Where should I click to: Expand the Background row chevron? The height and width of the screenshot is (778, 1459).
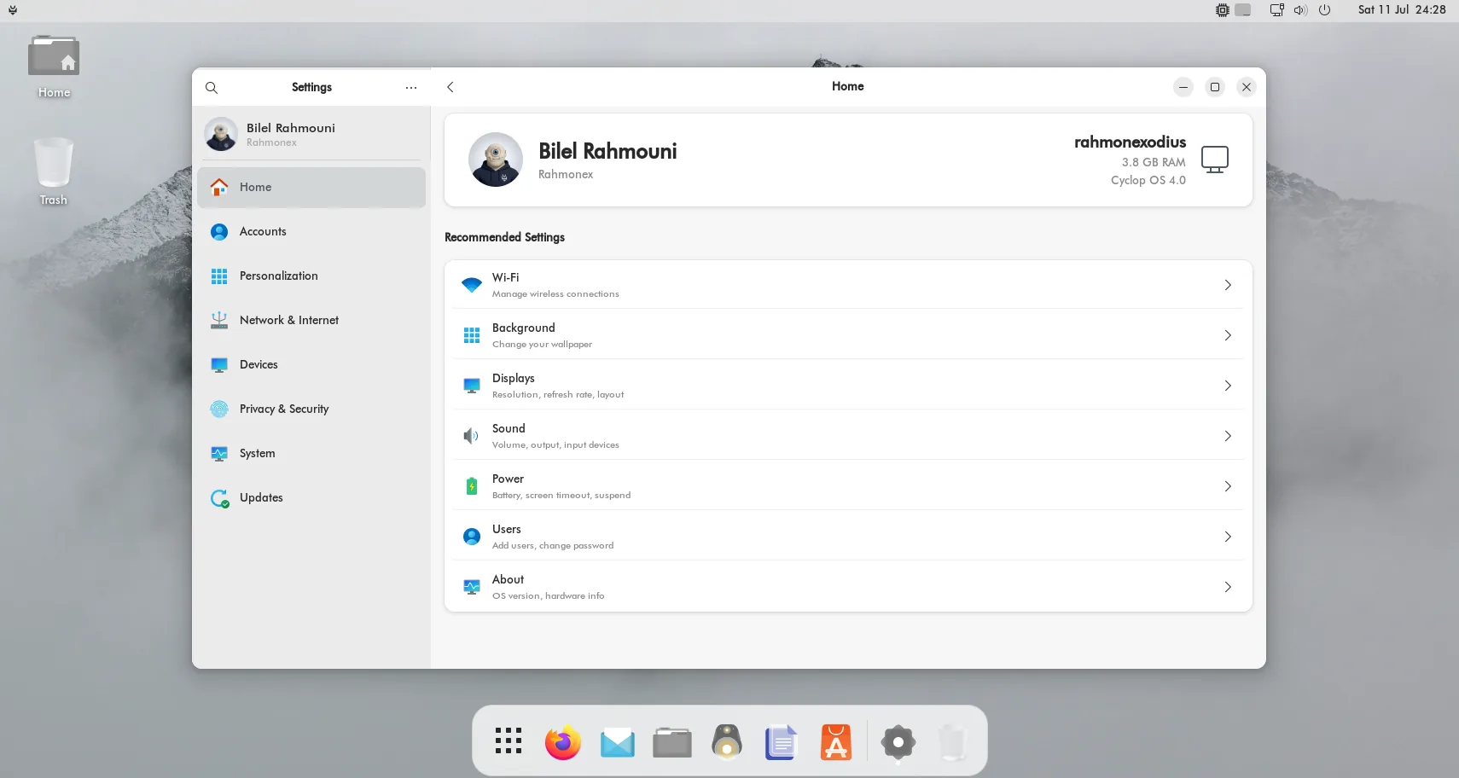(x=1228, y=335)
